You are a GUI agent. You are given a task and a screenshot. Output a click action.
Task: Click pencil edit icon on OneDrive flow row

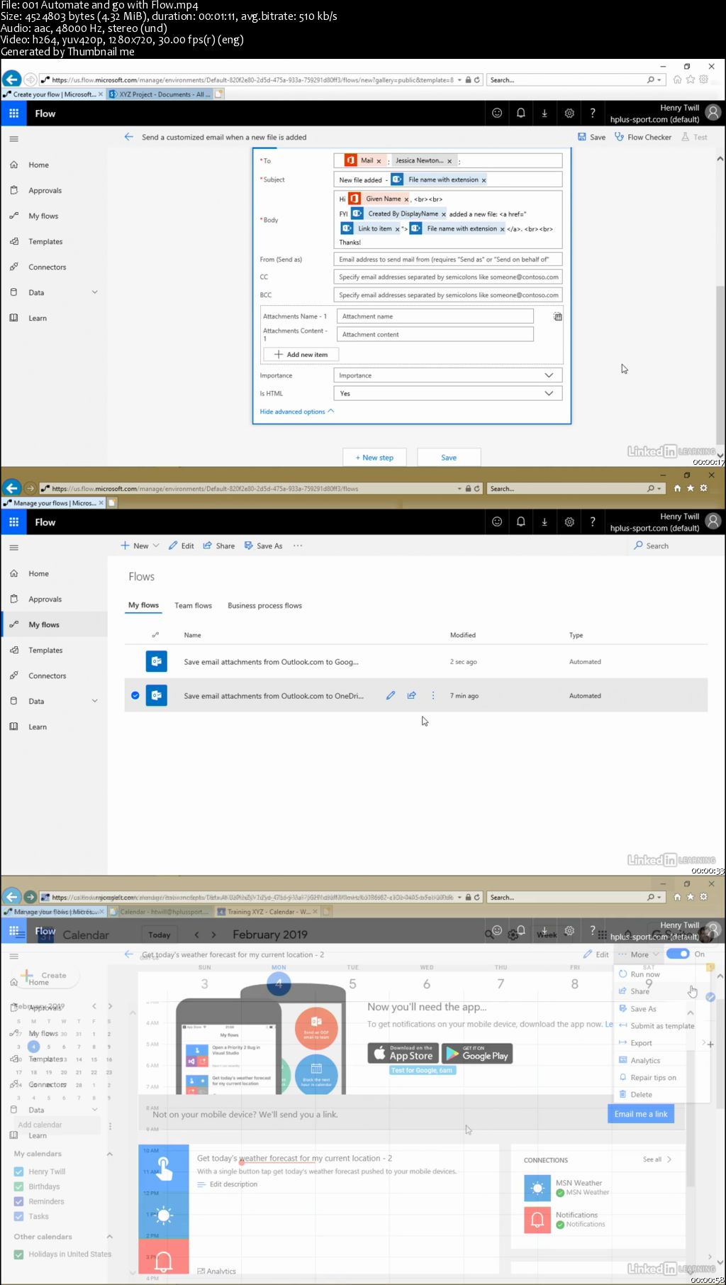pyautogui.click(x=390, y=695)
